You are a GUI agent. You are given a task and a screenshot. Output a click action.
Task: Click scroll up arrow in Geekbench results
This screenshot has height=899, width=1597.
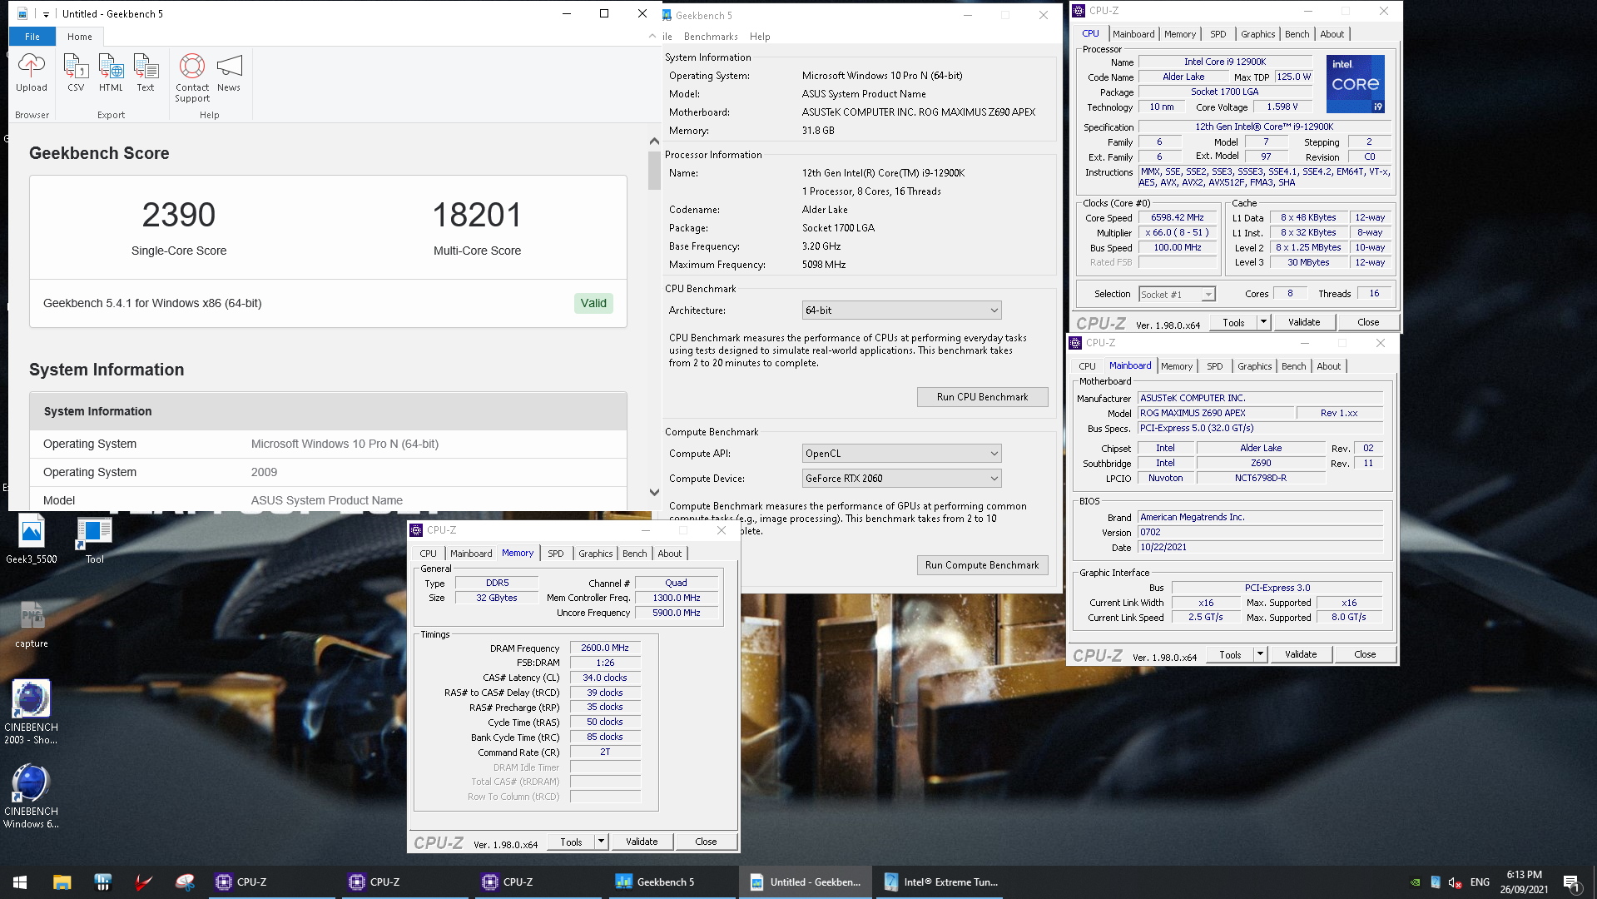tap(654, 142)
